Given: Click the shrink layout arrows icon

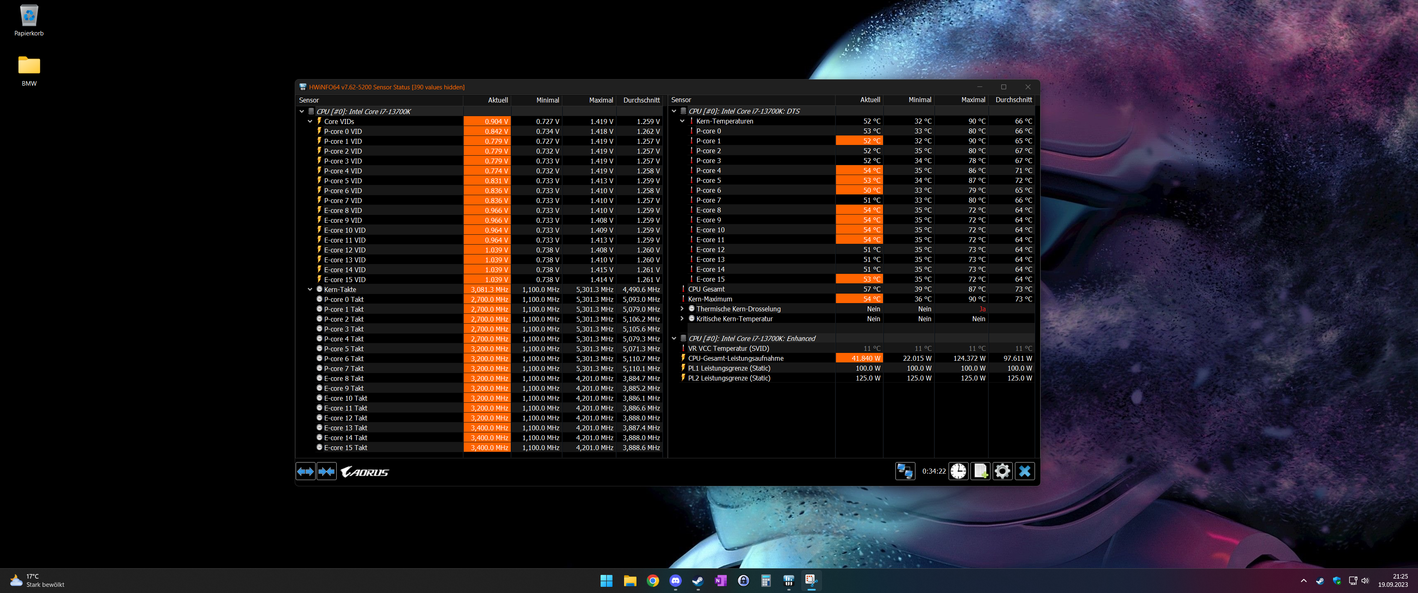Looking at the screenshot, I should click(x=327, y=472).
